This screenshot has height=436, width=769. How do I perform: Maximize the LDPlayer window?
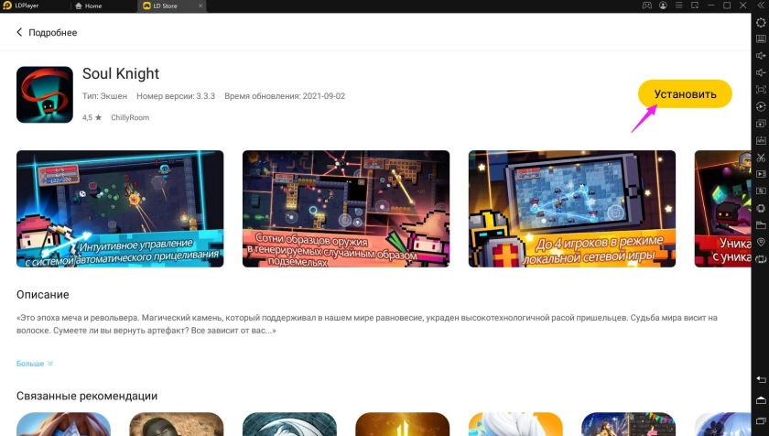coord(727,5)
